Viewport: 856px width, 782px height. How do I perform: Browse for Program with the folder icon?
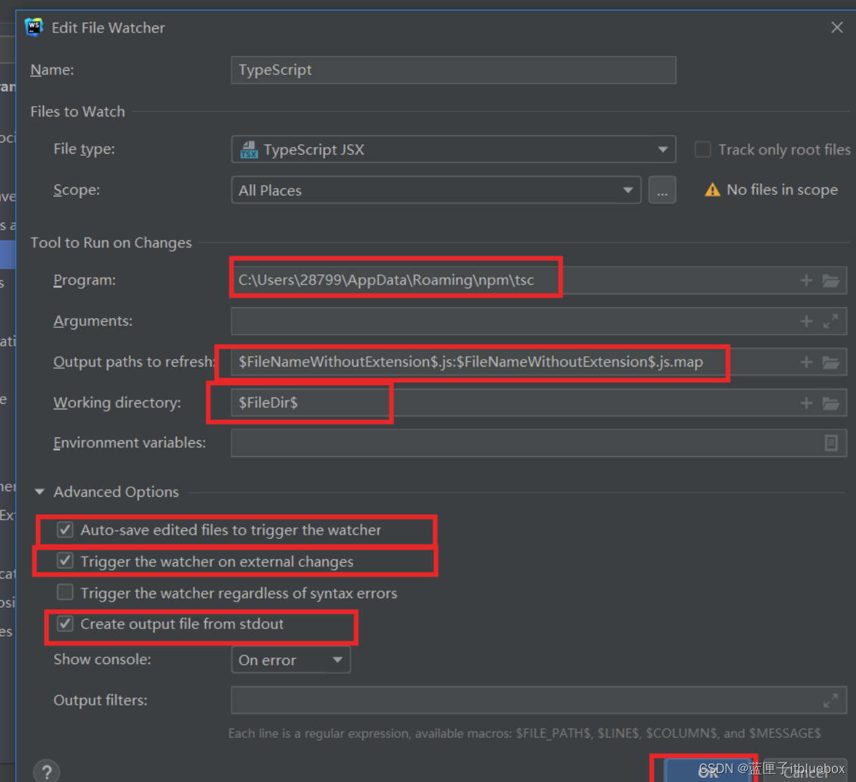point(831,280)
